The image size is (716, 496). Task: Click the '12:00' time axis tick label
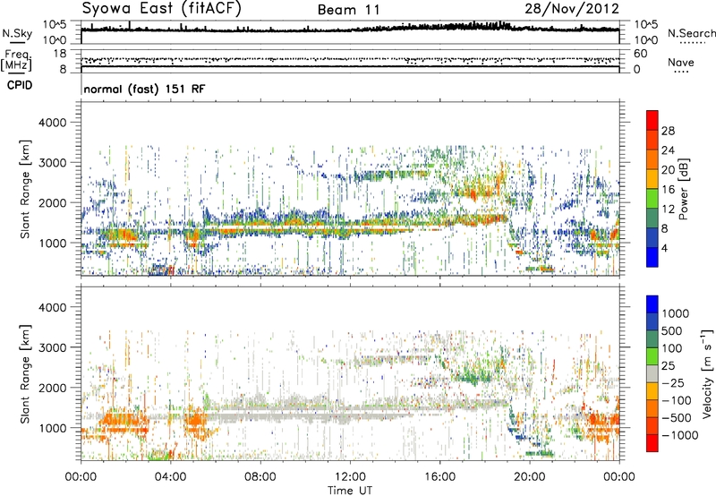pyautogui.click(x=350, y=476)
